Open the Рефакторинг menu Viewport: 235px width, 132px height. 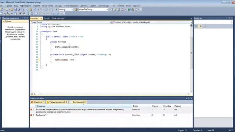(x=25, y=6)
